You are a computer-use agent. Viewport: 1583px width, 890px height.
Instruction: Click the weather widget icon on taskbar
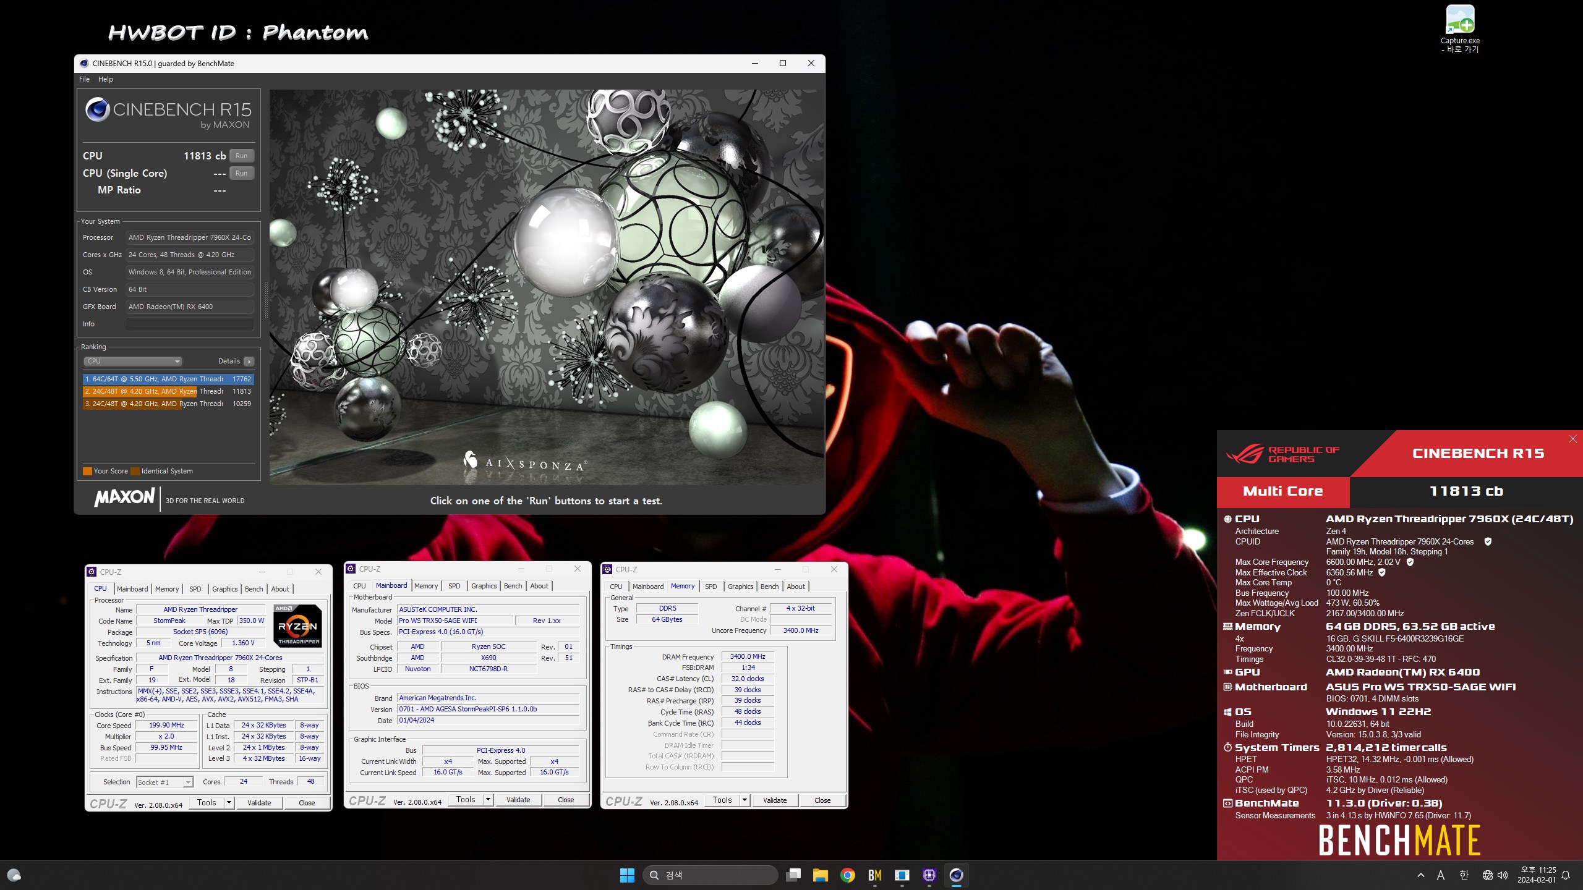(x=14, y=875)
